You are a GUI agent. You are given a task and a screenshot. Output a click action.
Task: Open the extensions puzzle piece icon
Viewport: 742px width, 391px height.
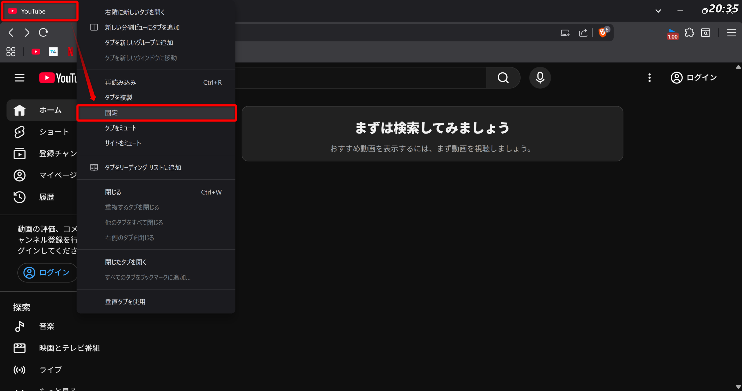coord(690,33)
